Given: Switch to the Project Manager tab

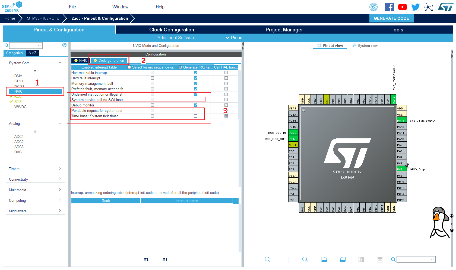Looking at the screenshot, I should pyautogui.click(x=284, y=30).
